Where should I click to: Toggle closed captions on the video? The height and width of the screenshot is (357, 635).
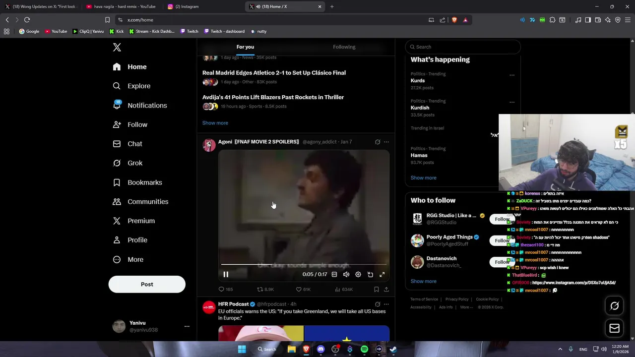(x=334, y=274)
